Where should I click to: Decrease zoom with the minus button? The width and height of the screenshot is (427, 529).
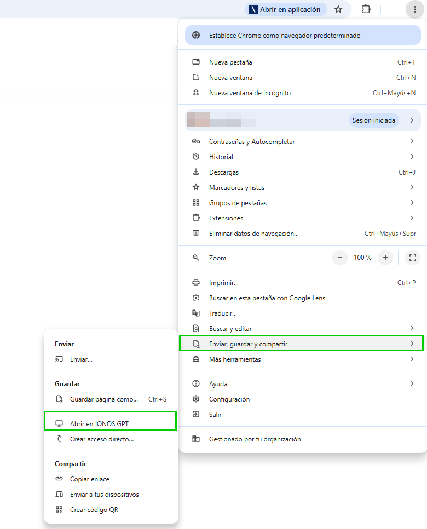coord(340,258)
